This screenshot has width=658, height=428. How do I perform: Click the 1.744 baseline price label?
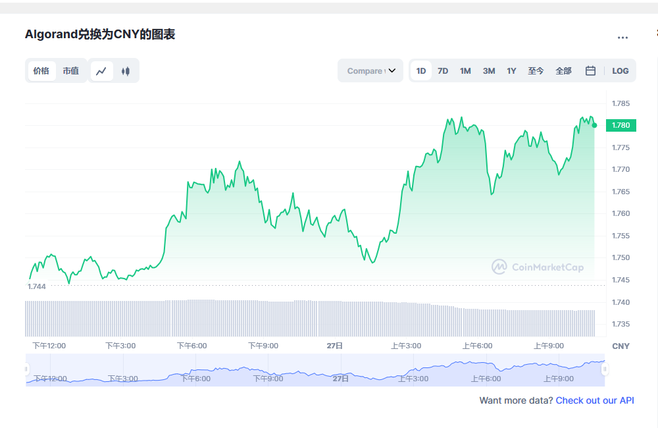pyautogui.click(x=36, y=286)
